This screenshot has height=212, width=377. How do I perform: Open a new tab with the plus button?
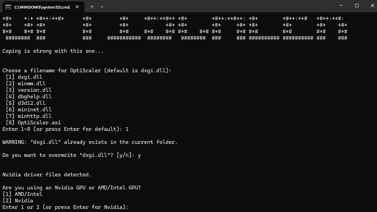click(x=92, y=7)
